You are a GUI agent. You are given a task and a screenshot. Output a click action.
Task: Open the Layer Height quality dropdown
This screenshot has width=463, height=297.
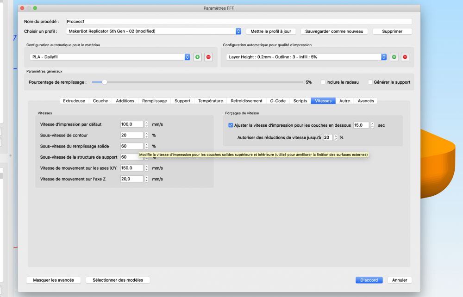306,57
